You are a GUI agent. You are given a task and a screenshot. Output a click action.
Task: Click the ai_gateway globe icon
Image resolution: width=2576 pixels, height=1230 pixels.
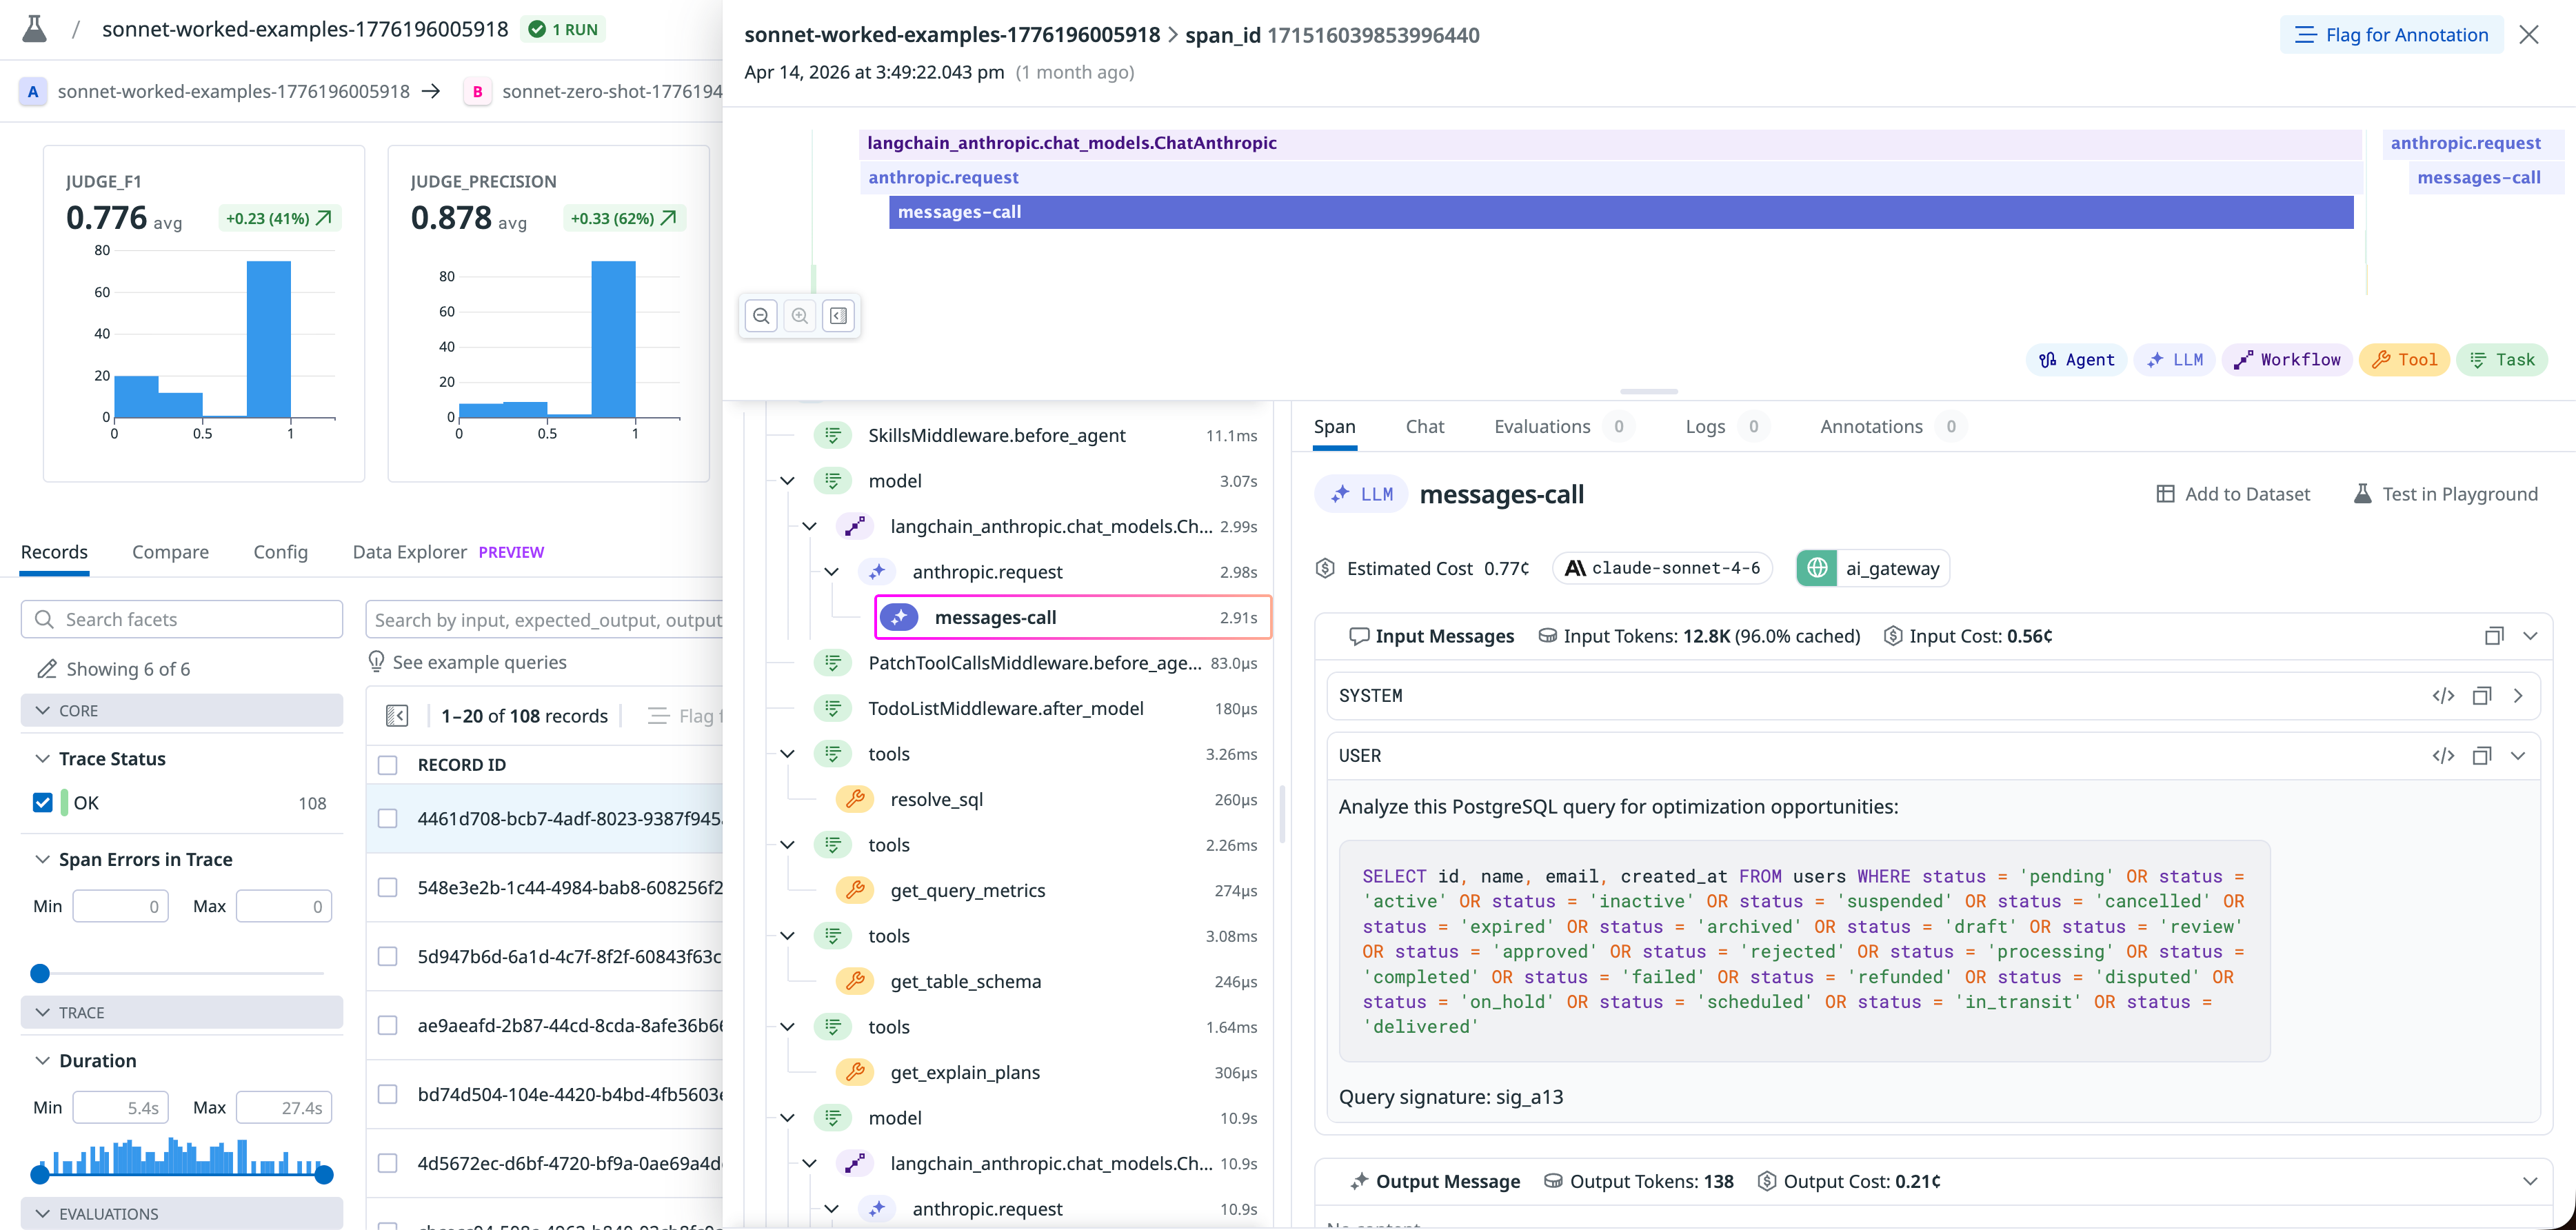(1817, 568)
